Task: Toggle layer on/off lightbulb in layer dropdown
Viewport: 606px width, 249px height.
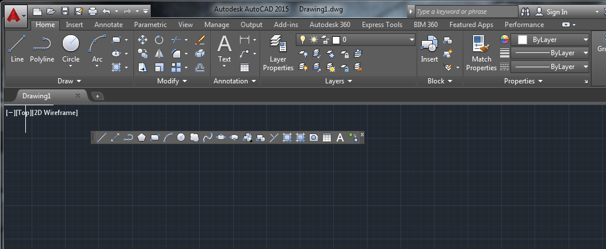Action: point(303,40)
